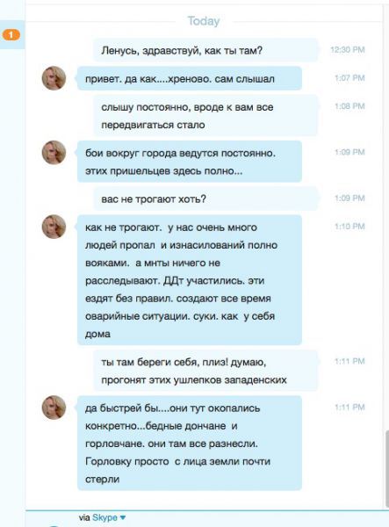Select the 'бои вокруг города ведутся' bubble

point(190,162)
